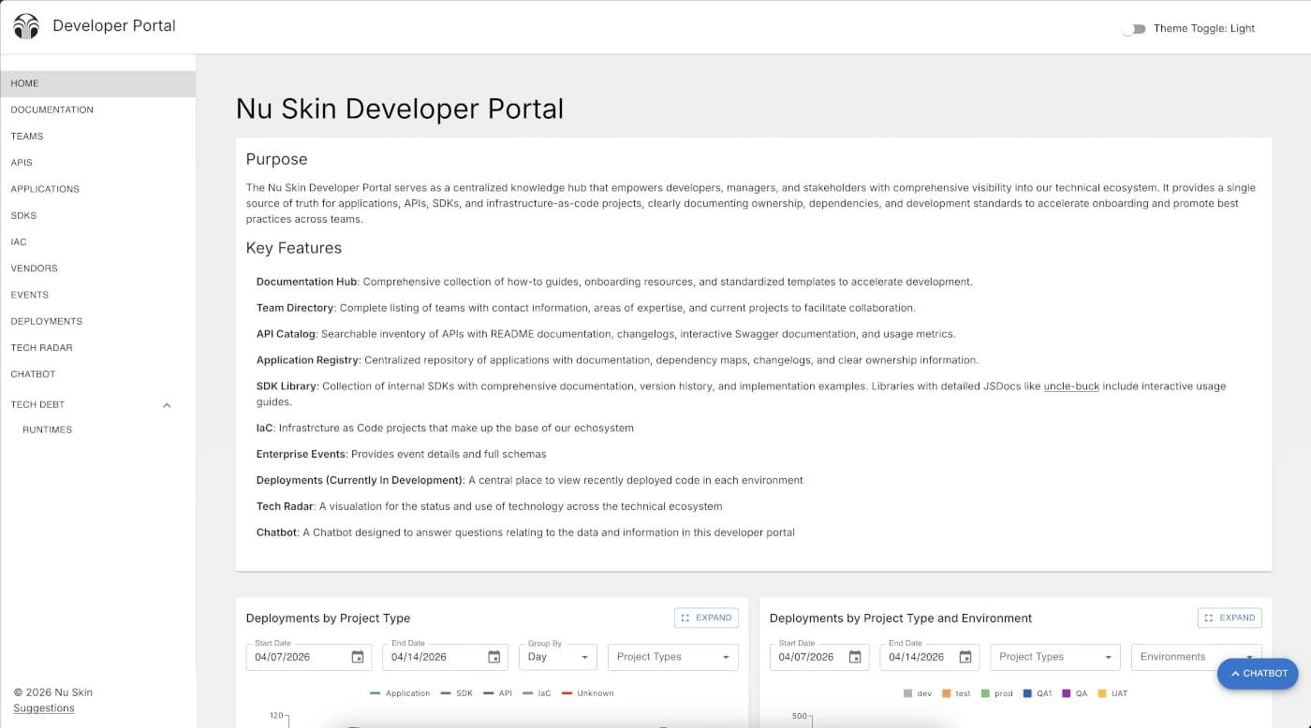1311x728 pixels.
Task: Click the 'Purpose' heading
Action: [276, 160]
